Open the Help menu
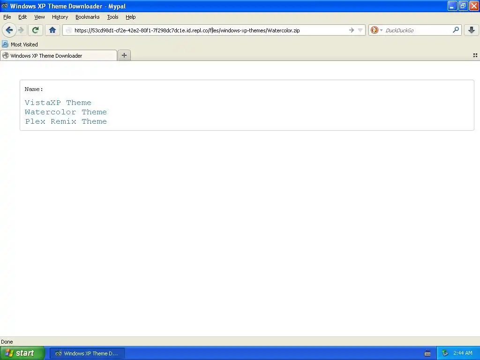This screenshot has height=360, width=480. 130,17
